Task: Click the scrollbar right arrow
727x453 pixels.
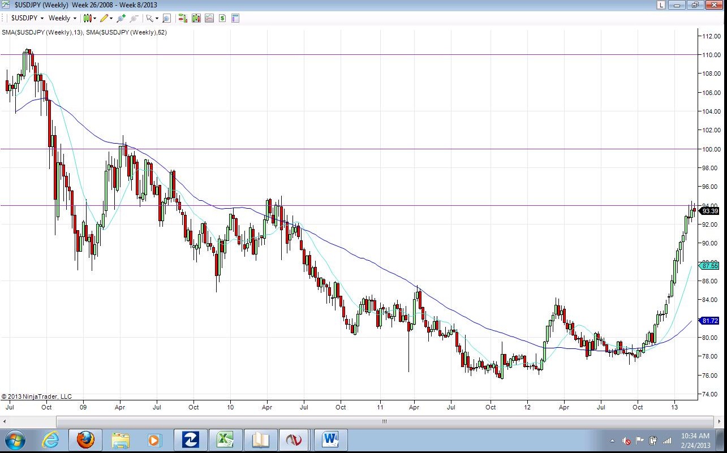Action: click(x=719, y=421)
